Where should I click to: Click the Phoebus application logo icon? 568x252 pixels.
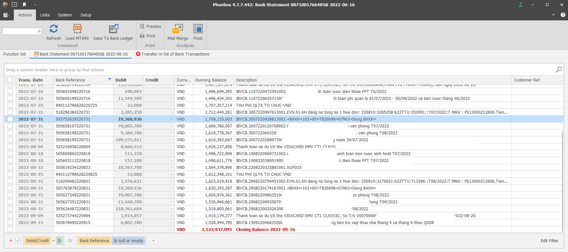coord(5,5)
